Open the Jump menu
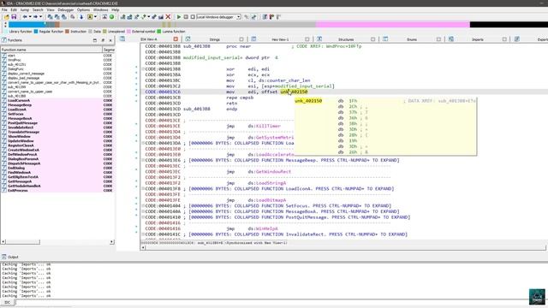This screenshot has height=308, width=548. pyautogui.click(x=25, y=9)
